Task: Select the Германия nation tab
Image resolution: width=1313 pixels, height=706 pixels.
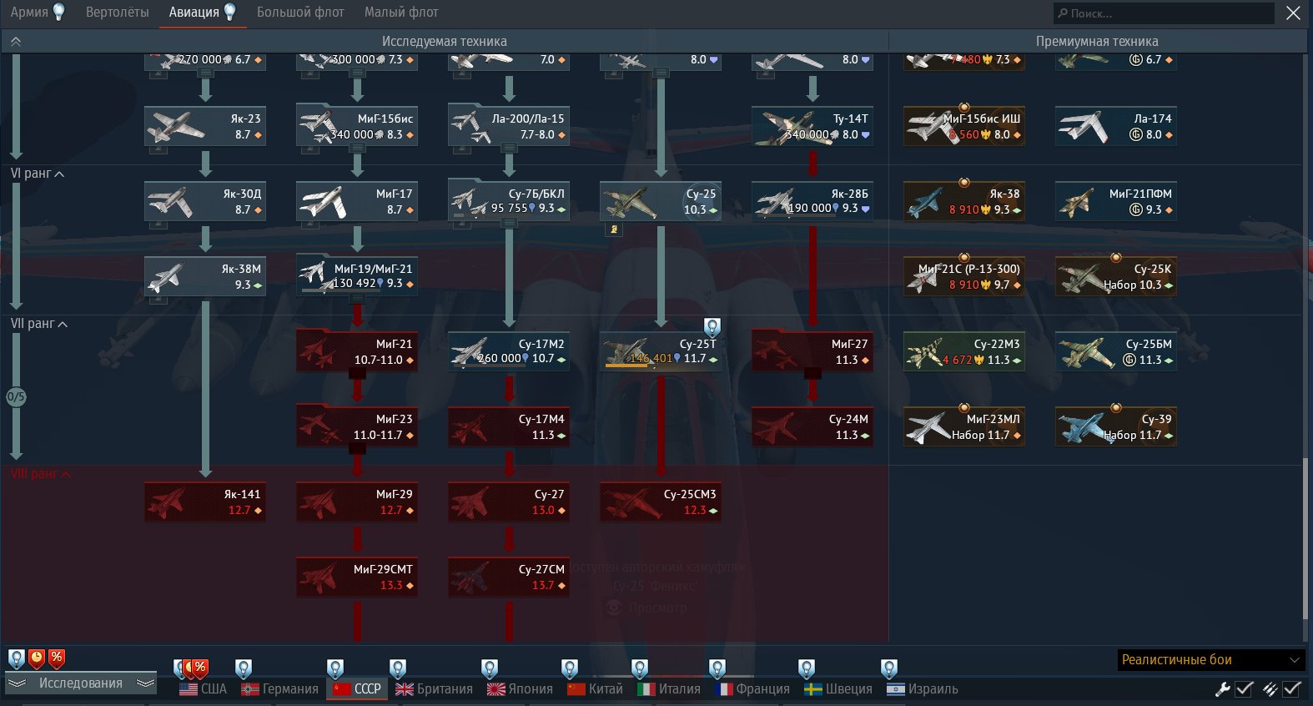Action: (x=280, y=689)
